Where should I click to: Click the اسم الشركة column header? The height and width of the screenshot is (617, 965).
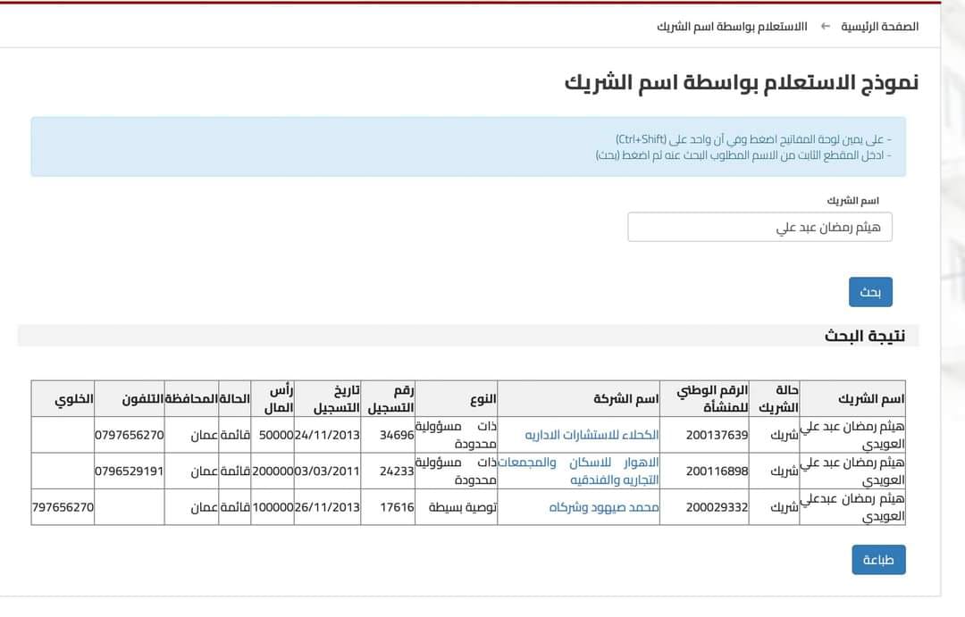click(625, 399)
